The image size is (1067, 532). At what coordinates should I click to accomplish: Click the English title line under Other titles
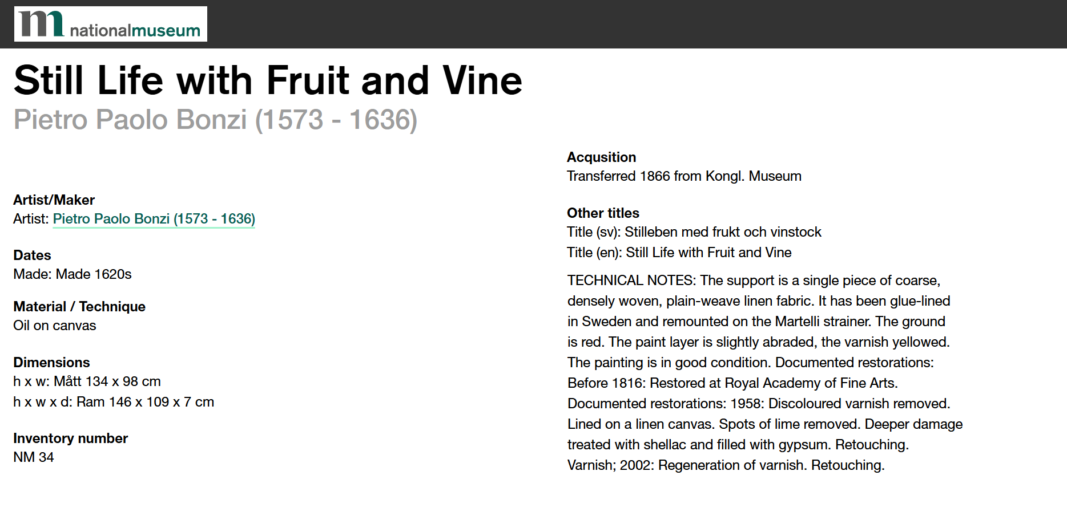(x=679, y=253)
